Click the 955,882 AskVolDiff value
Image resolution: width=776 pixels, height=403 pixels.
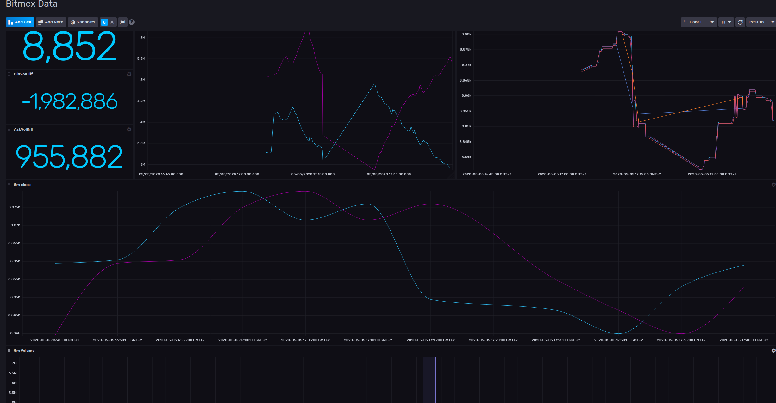pyautogui.click(x=69, y=157)
